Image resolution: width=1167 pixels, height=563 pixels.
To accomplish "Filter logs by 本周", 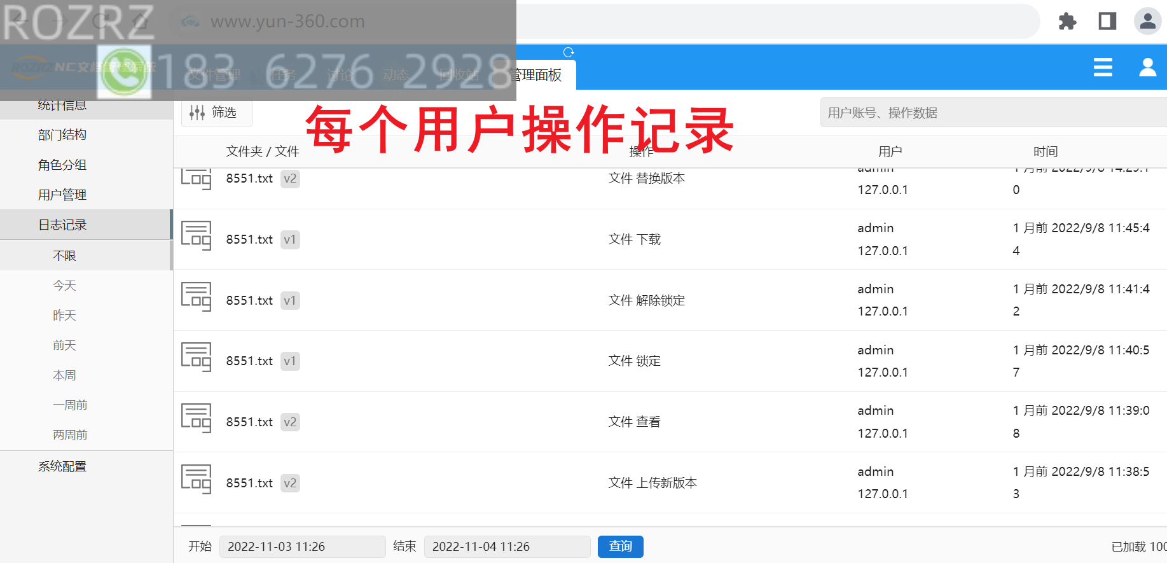I will (x=64, y=375).
